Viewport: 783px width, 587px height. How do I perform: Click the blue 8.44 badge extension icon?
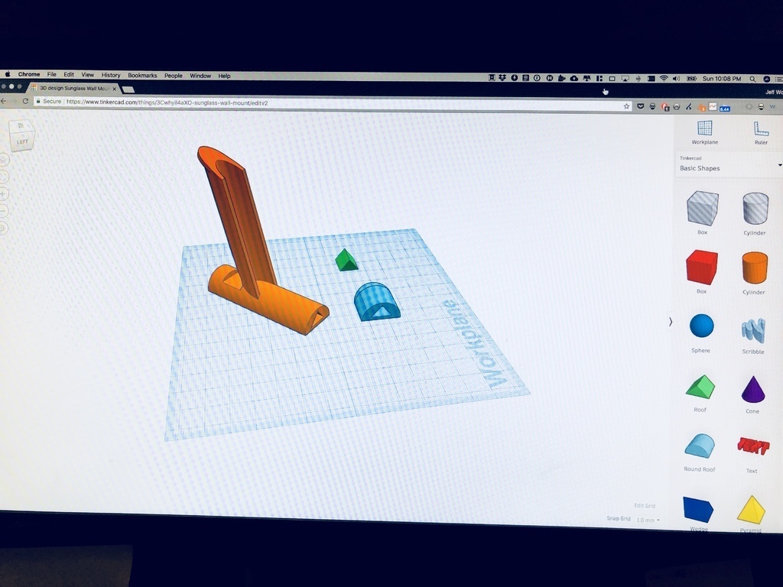point(725,108)
